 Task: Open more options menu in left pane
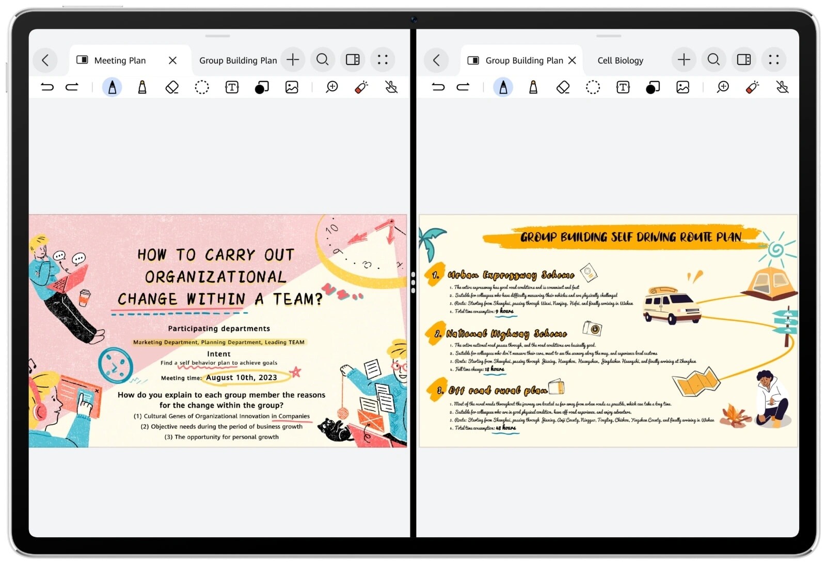383,60
